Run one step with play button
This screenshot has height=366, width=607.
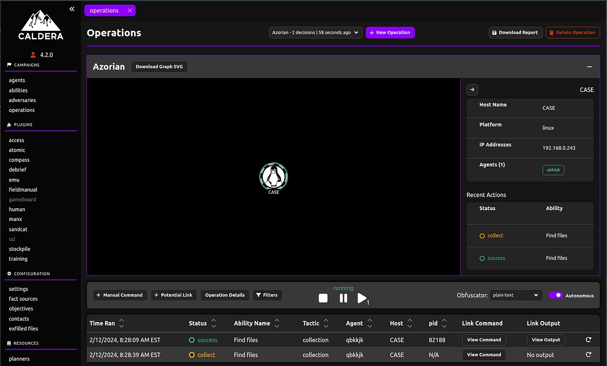point(362,298)
